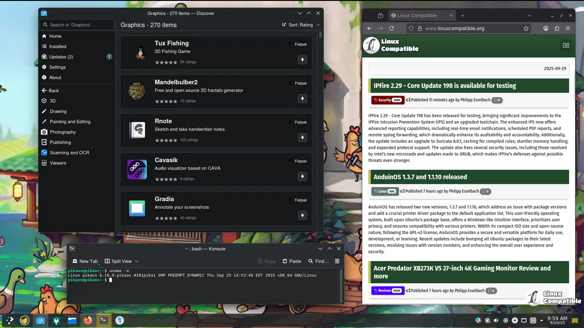
Task: Open the Sort: Rating dropdown
Action: 301,25
